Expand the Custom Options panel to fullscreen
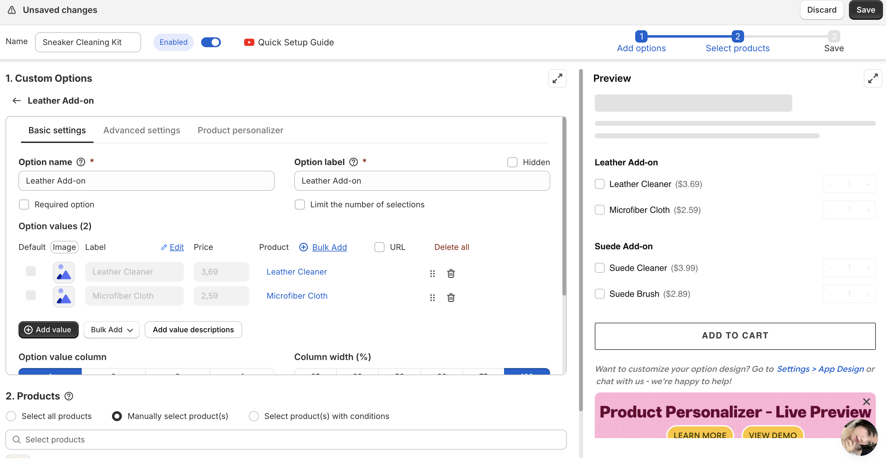This screenshot has height=464, width=886. (x=557, y=78)
